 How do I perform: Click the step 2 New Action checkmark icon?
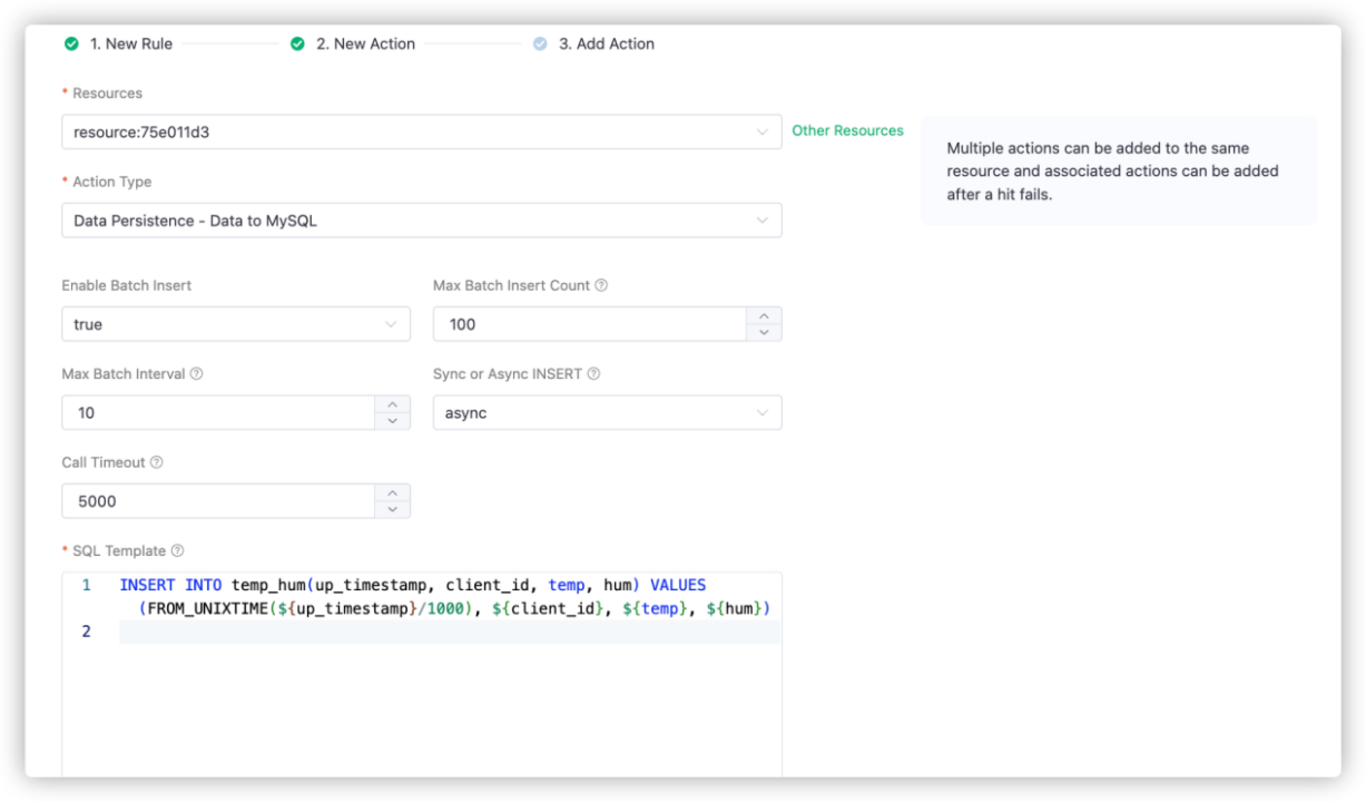[298, 43]
